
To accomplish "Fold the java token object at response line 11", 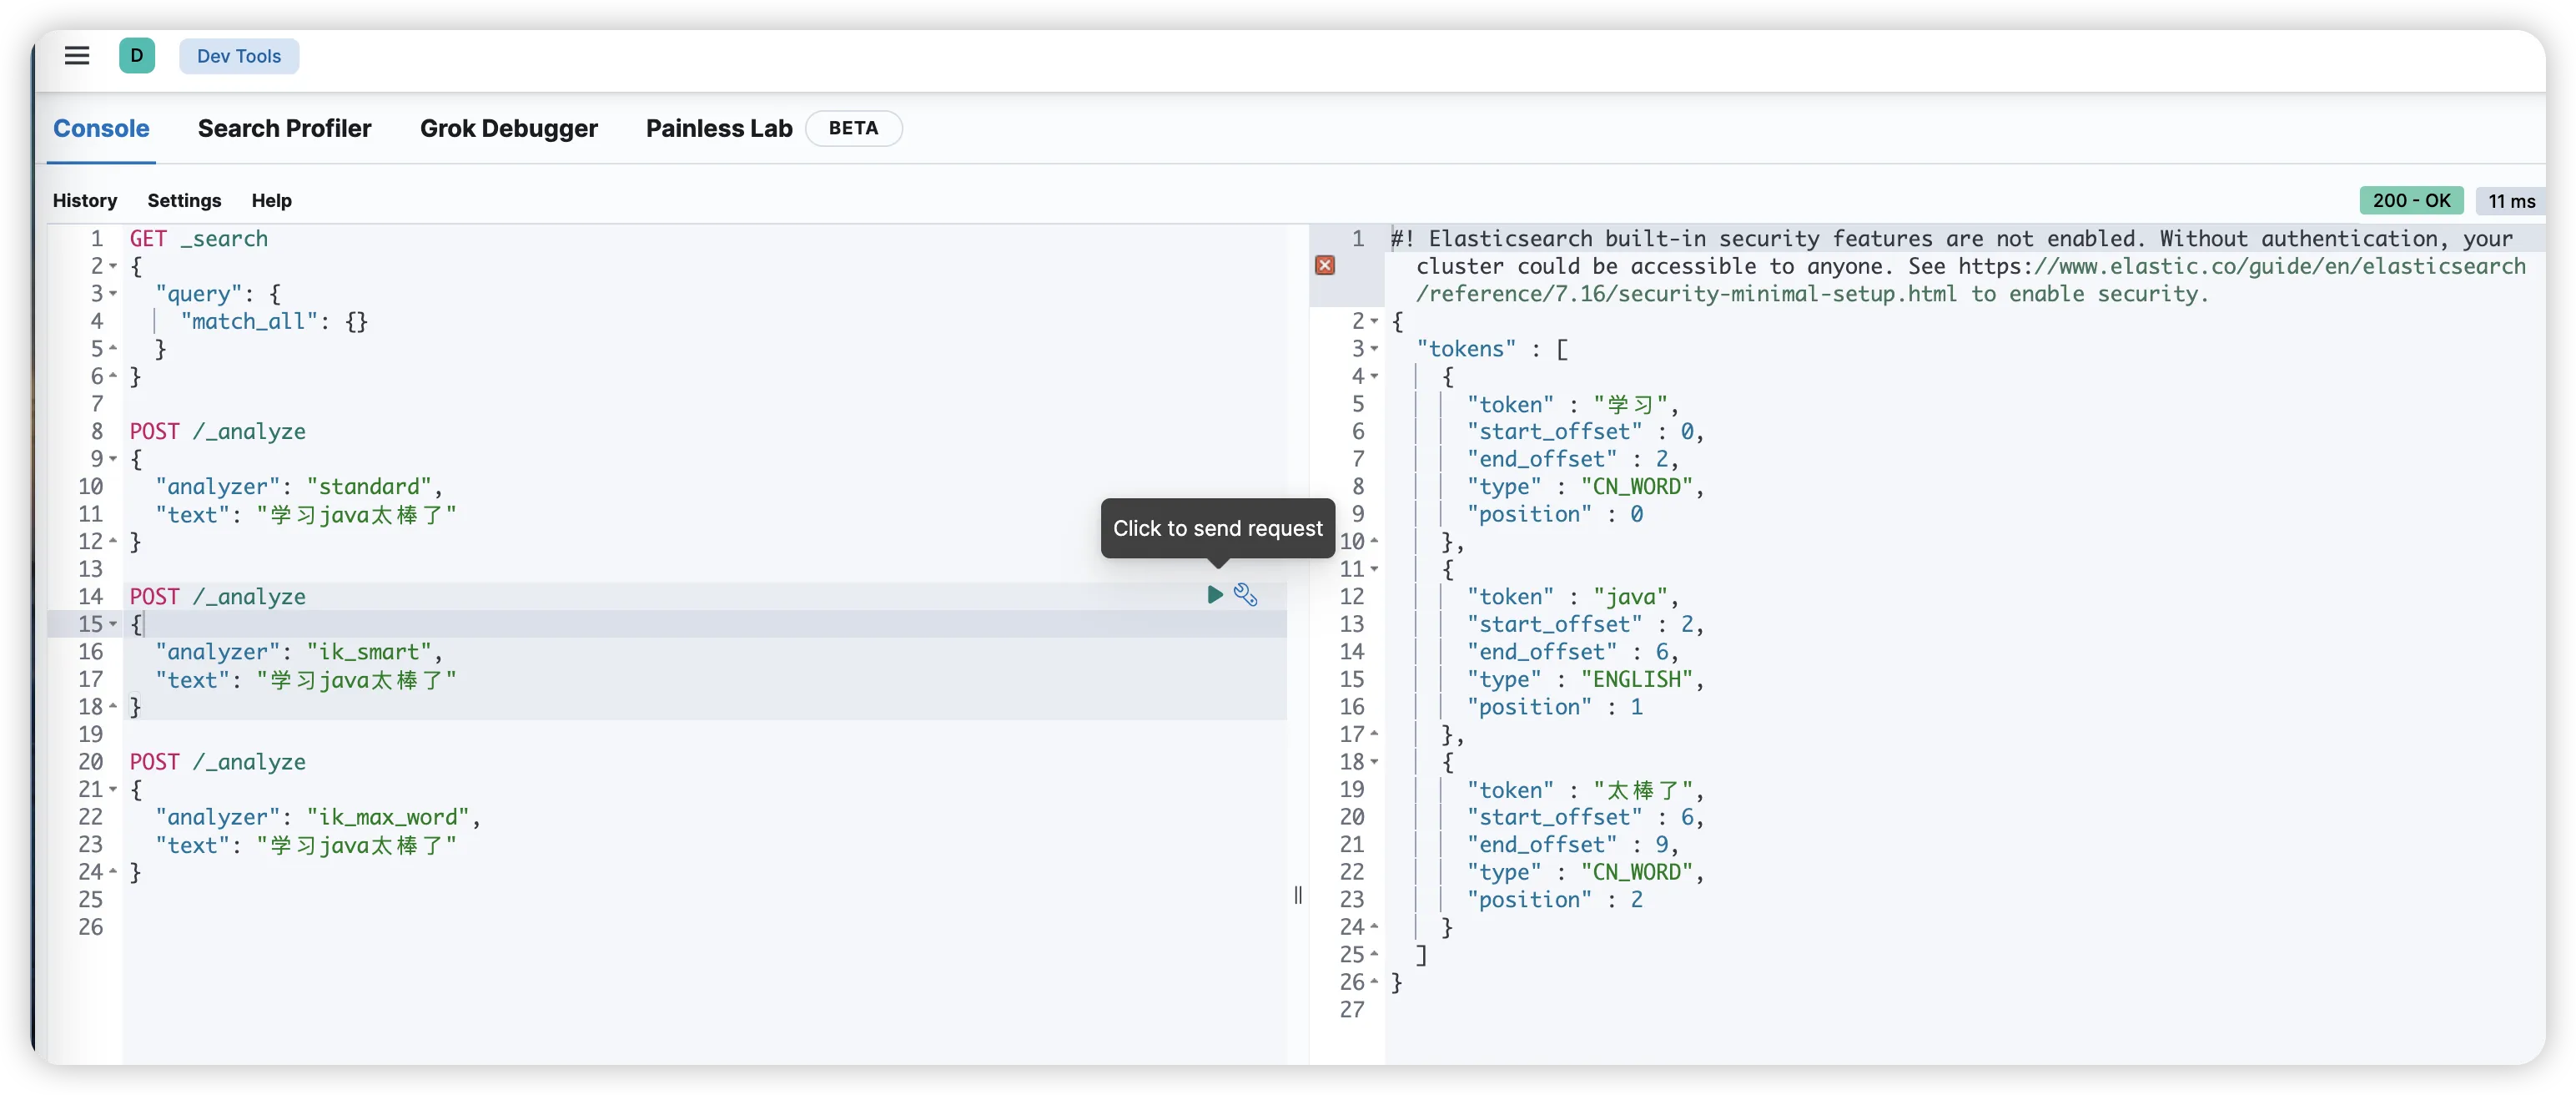I will (x=1374, y=569).
